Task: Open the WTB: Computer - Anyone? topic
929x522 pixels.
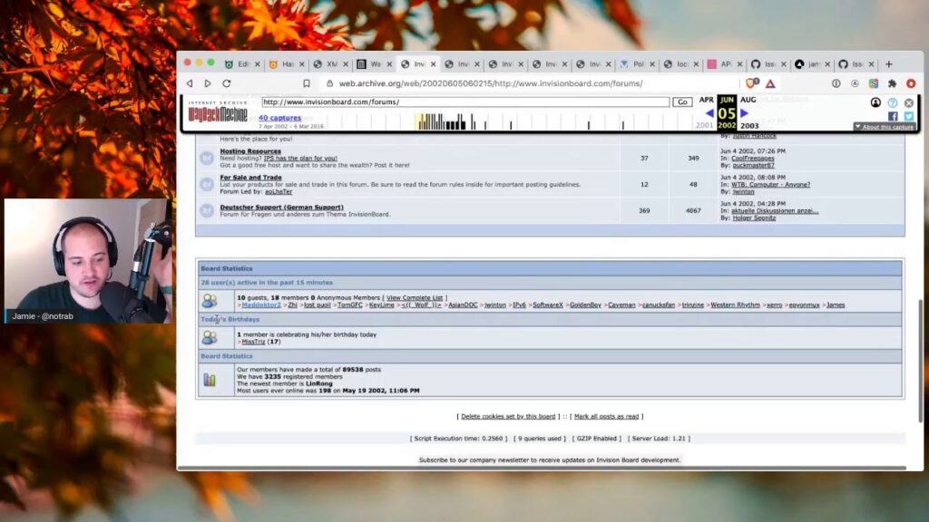Action: pos(771,184)
